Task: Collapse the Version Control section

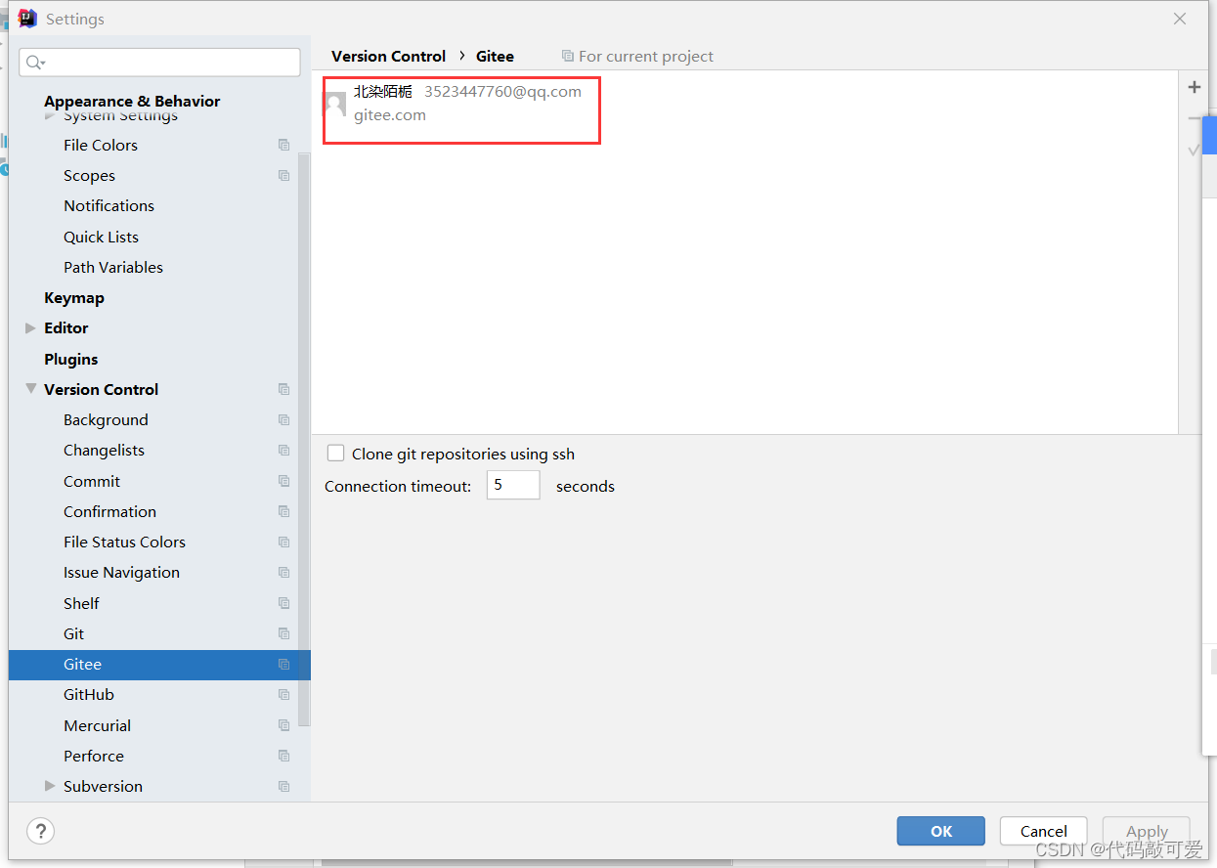Action: tap(30, 389)
